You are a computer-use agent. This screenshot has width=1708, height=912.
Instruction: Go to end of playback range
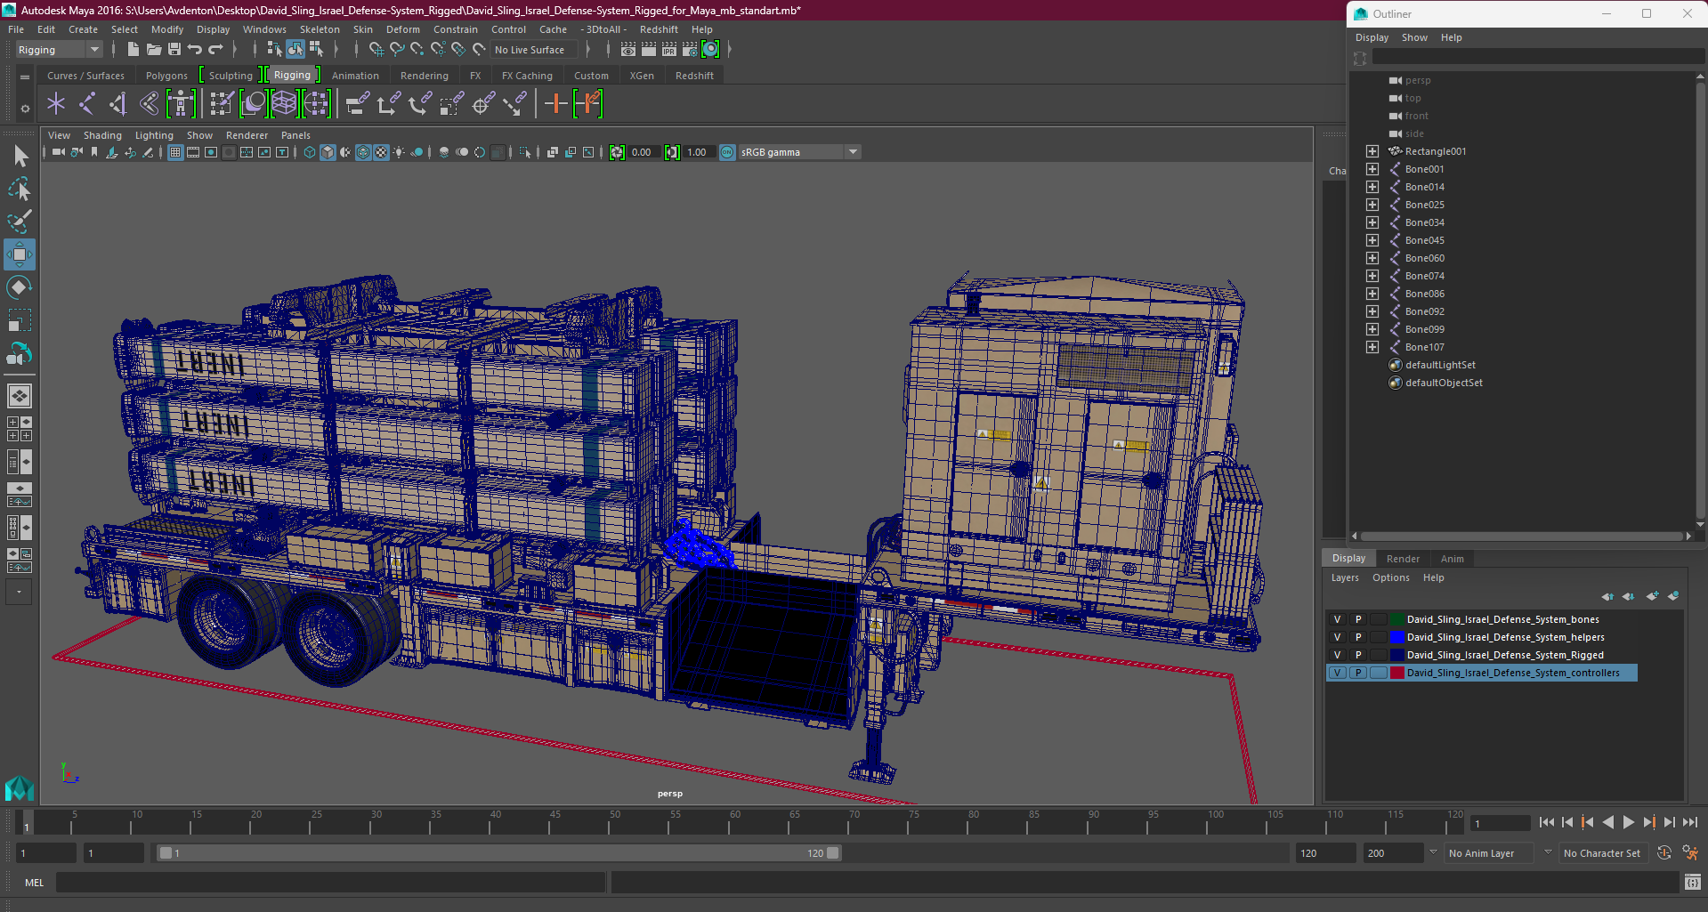(1690, 823)
